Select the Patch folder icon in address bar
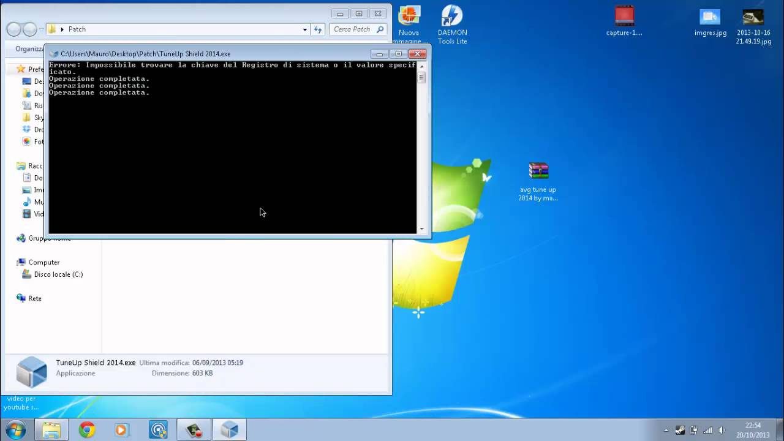784x441 pixels. pyautogui.click(x=52, y=29)
